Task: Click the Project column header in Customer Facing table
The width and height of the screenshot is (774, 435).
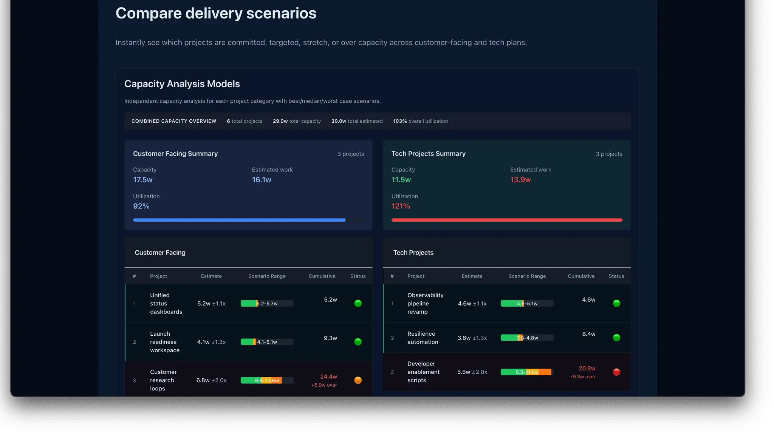Action: click(x=158, y=276)
